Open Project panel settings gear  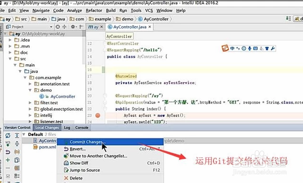pyautogui.click(x=73, y=27)
